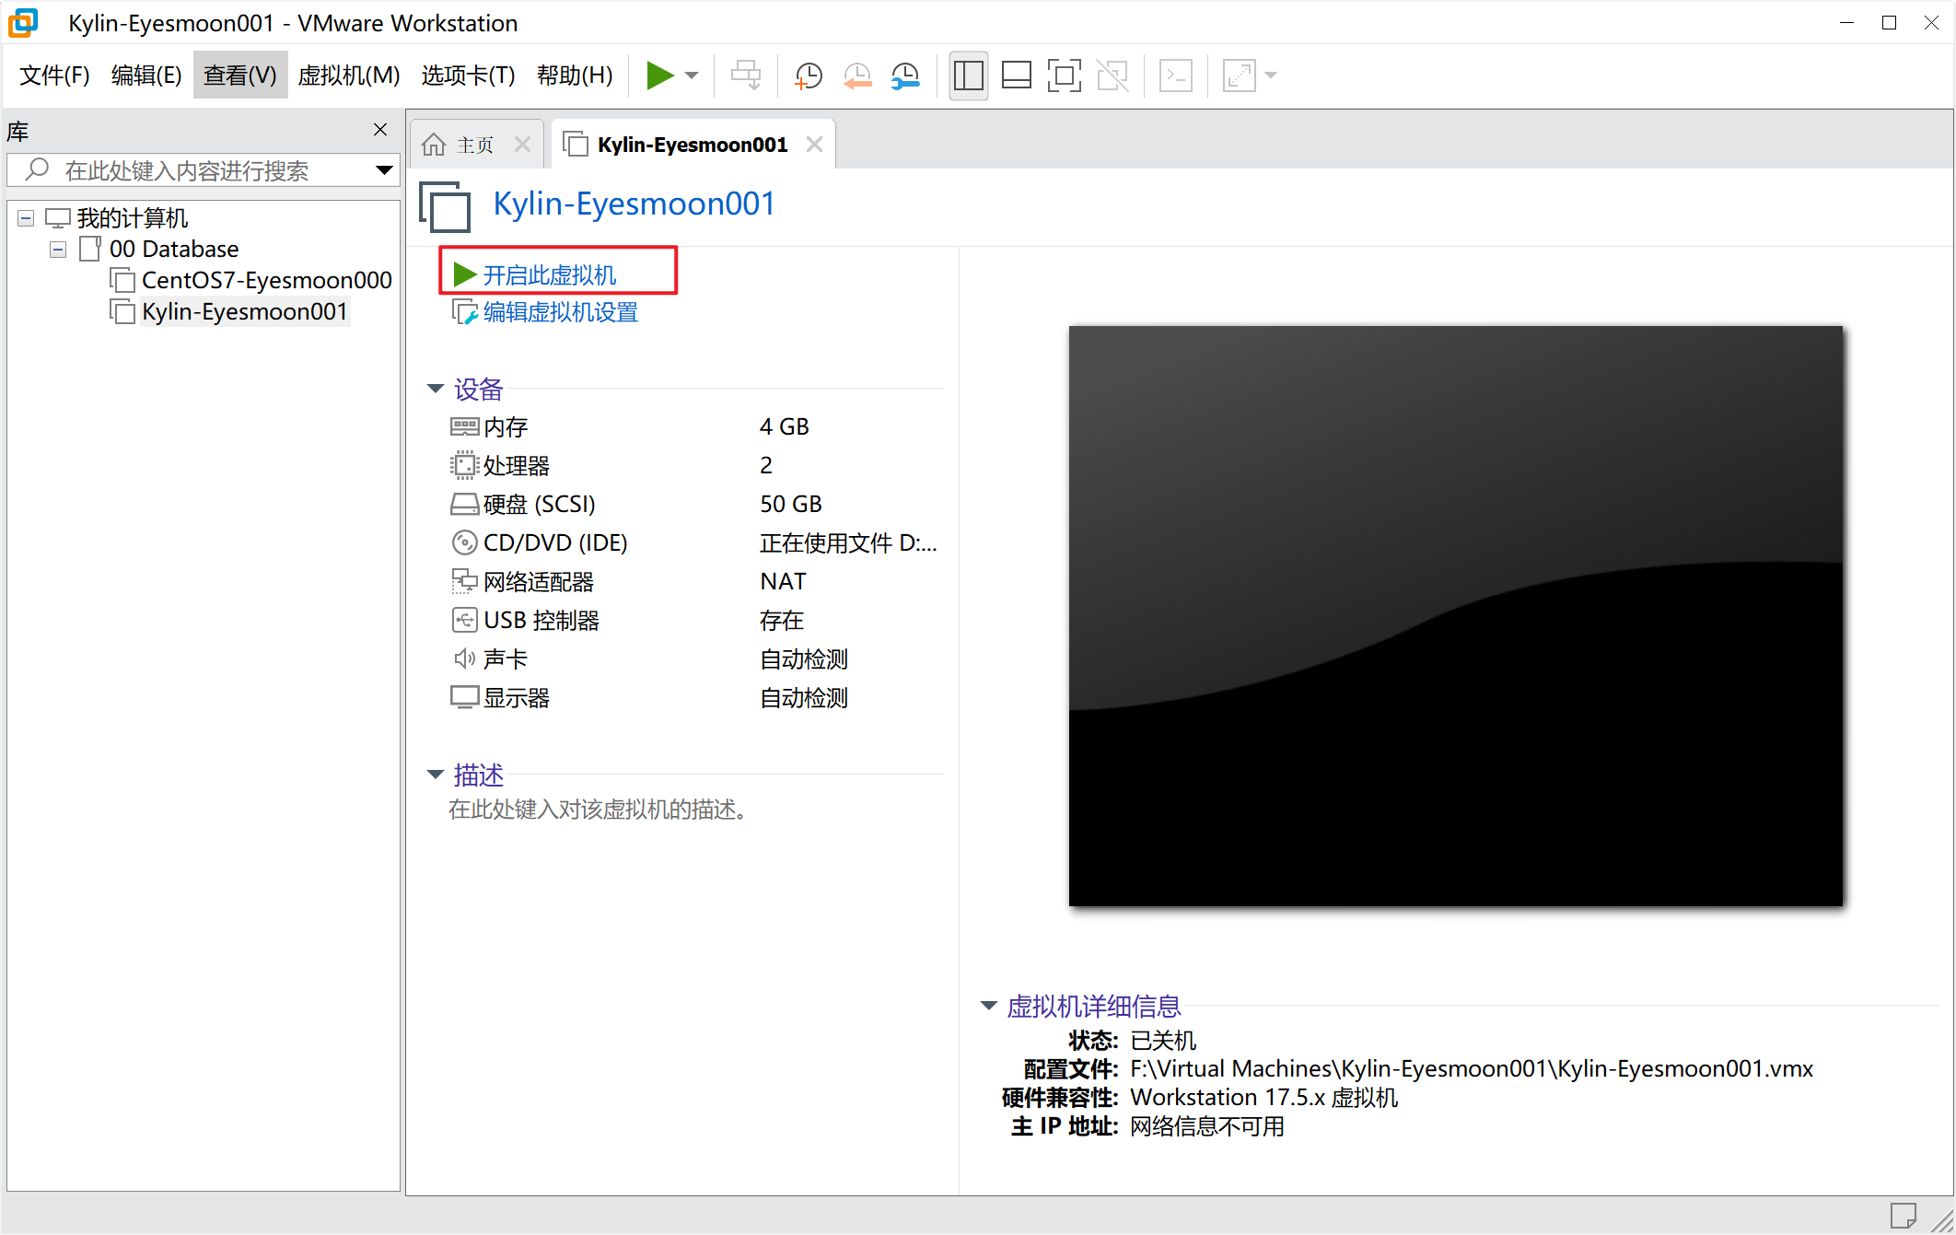Click the 网络信息不可用 IP address value
Screen dimensions: 1956x1235
(1206, 1127)
